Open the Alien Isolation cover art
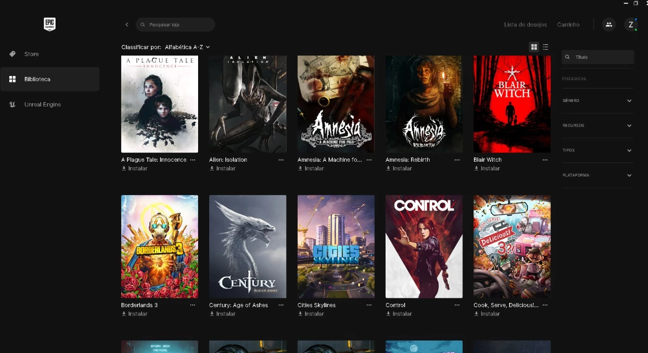This screenshot has height=353, width=648. [248, 104]
